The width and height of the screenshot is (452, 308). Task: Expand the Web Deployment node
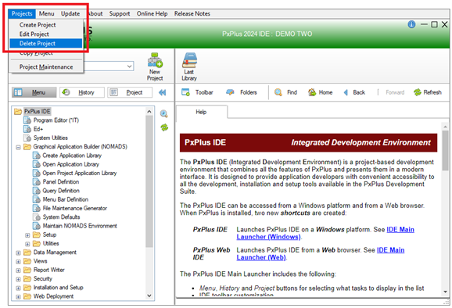click(x=18, y=297)
